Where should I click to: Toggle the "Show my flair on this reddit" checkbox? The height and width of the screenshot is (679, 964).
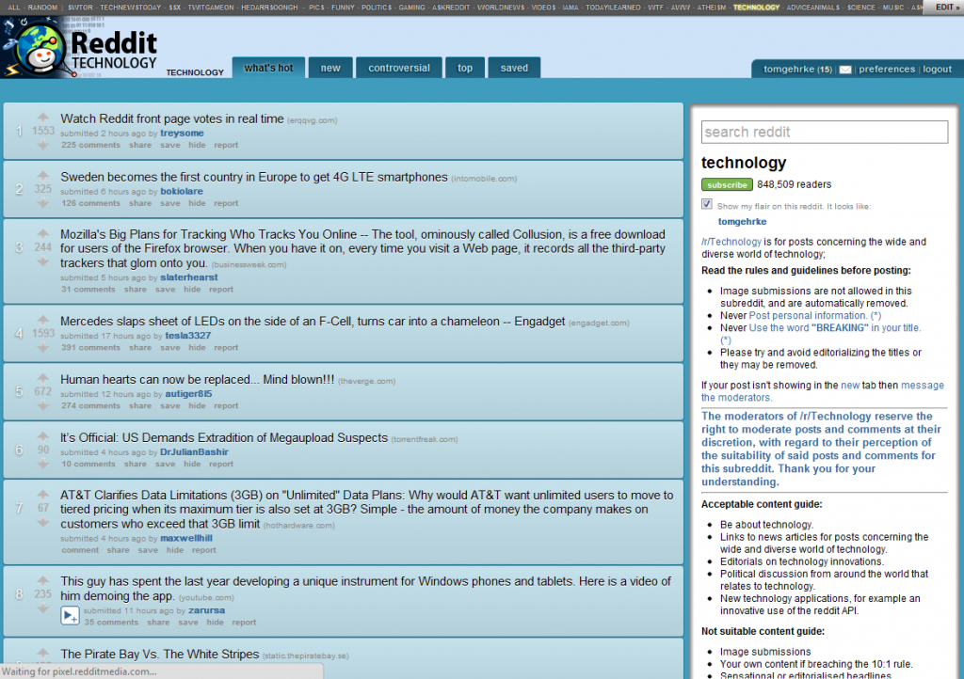click(707, 204)
